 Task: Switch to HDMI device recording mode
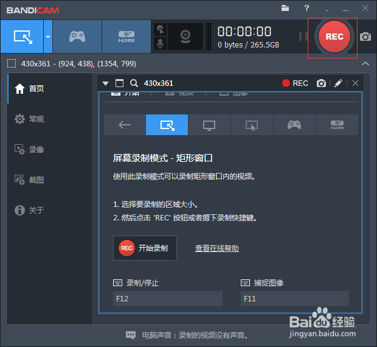point(126,37)
